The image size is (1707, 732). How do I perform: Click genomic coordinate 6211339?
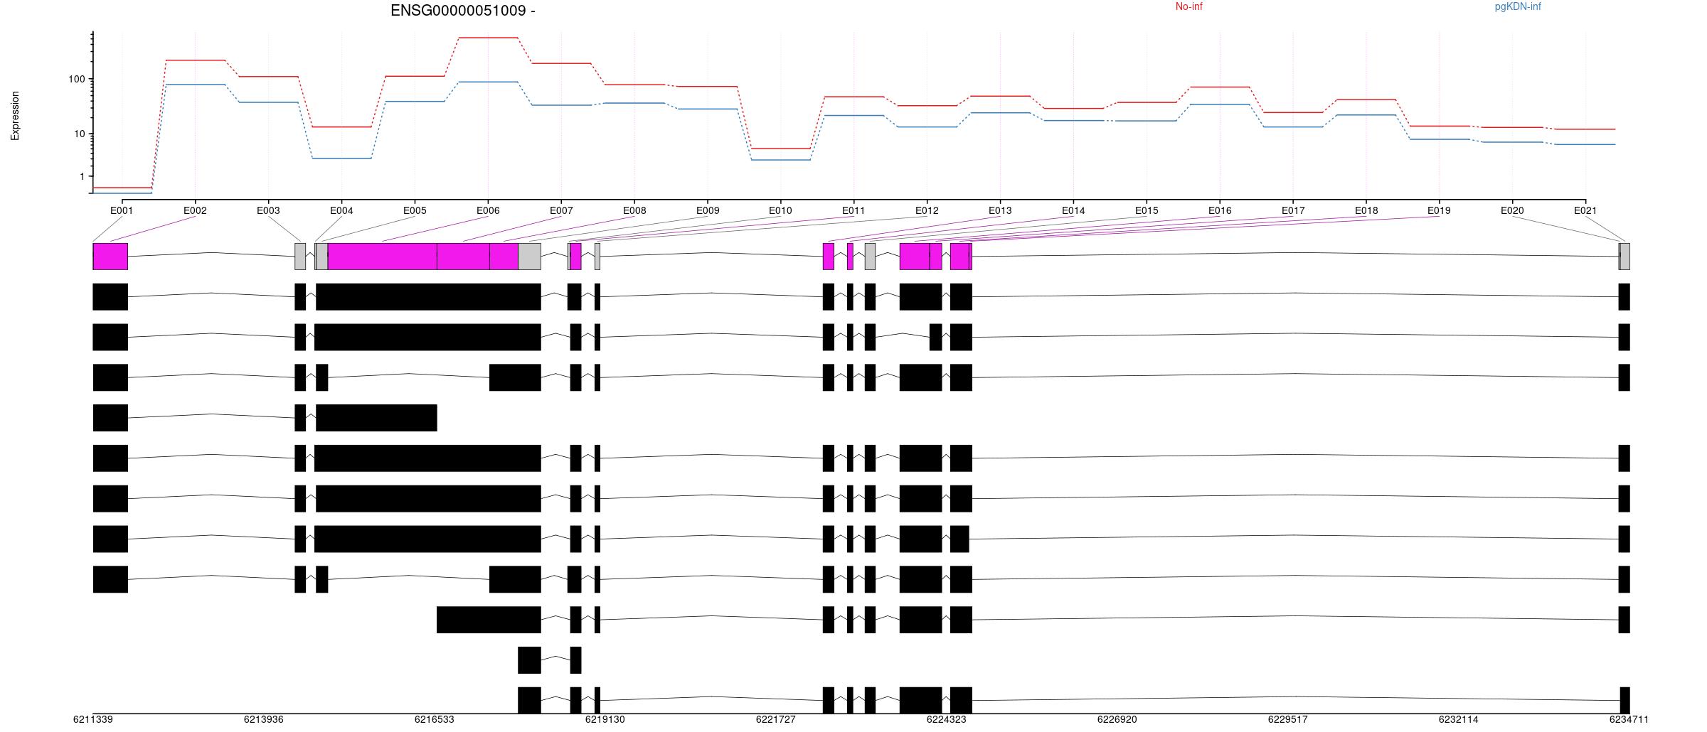(x=93, y=720)
